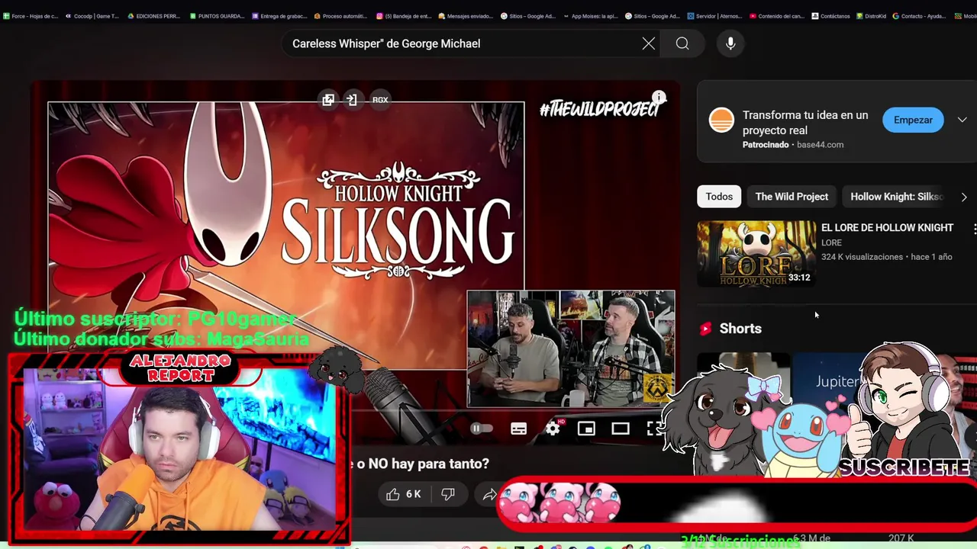Switch to the Cocodp | Game T... browser tab

(x=92, y=15)
